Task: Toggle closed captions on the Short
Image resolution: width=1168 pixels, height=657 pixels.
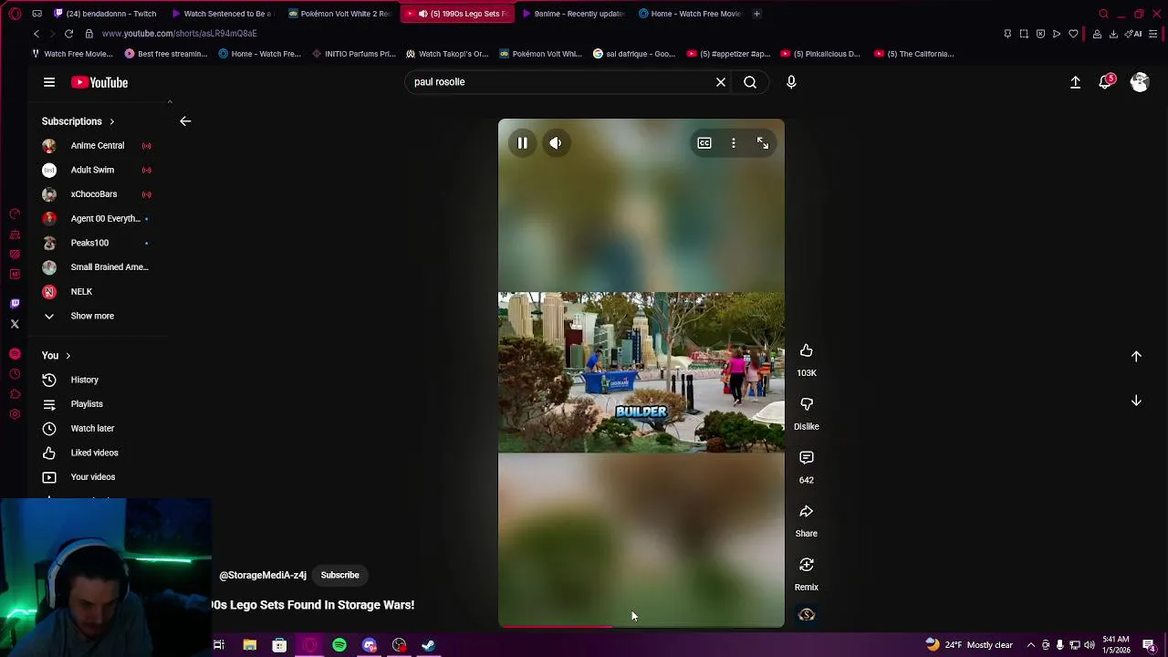Action: coord(704,143)
